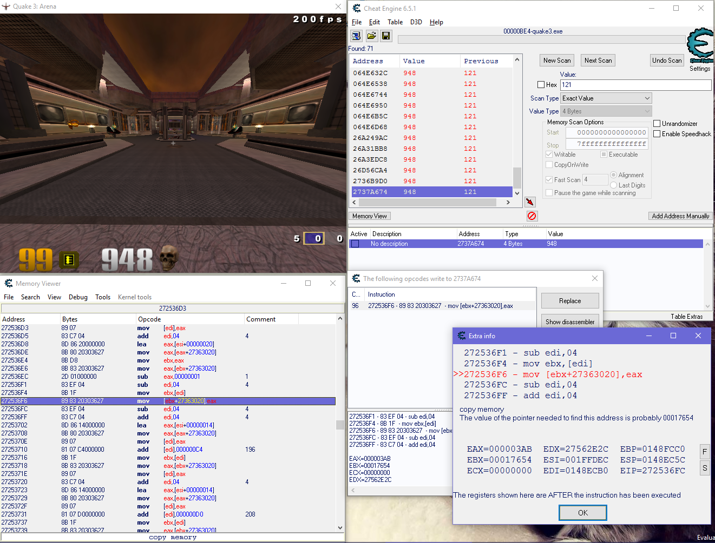Open Memory Viewer Debug menu

(78, 297)
